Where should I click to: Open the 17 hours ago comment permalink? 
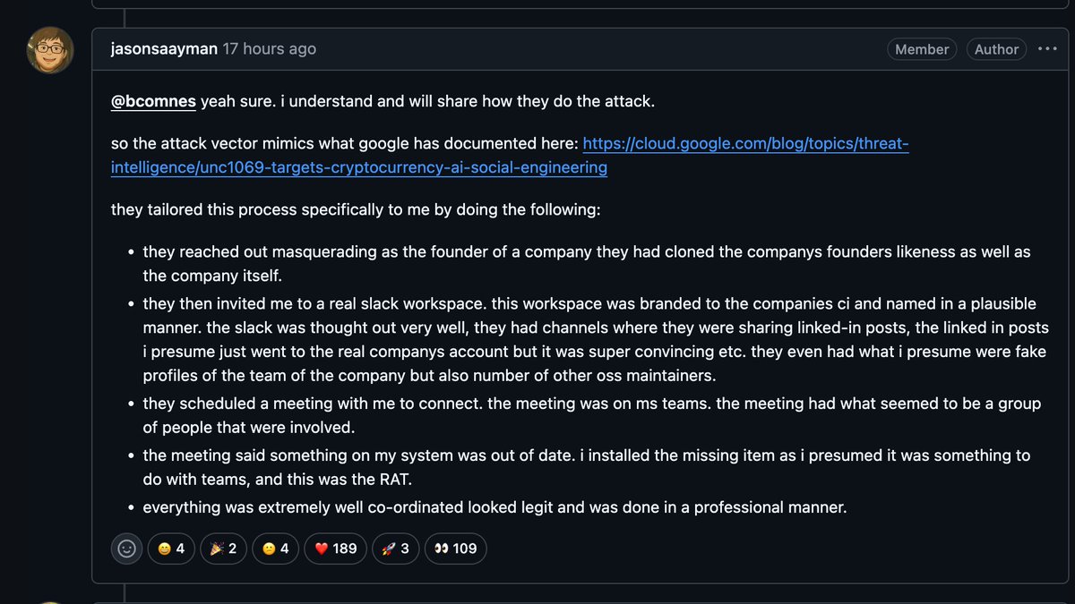pyautogui.click(x=269, y=49)
